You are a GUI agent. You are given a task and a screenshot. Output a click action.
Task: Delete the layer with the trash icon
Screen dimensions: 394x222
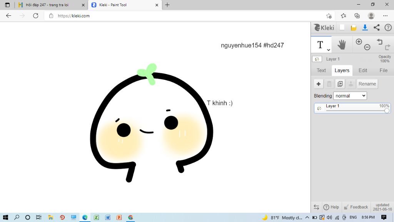[329, 84]
